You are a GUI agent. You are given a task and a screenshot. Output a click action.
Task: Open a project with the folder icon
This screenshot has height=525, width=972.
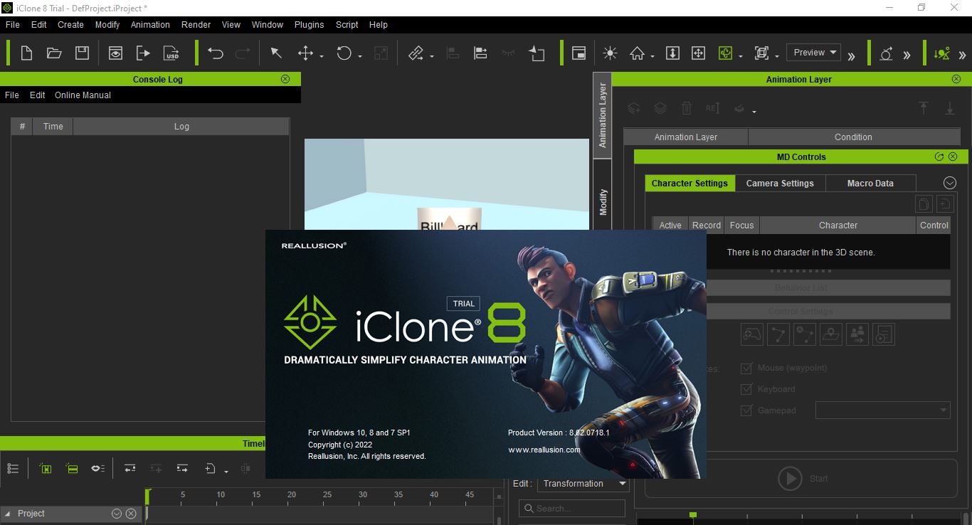click(x=54, y=53)
